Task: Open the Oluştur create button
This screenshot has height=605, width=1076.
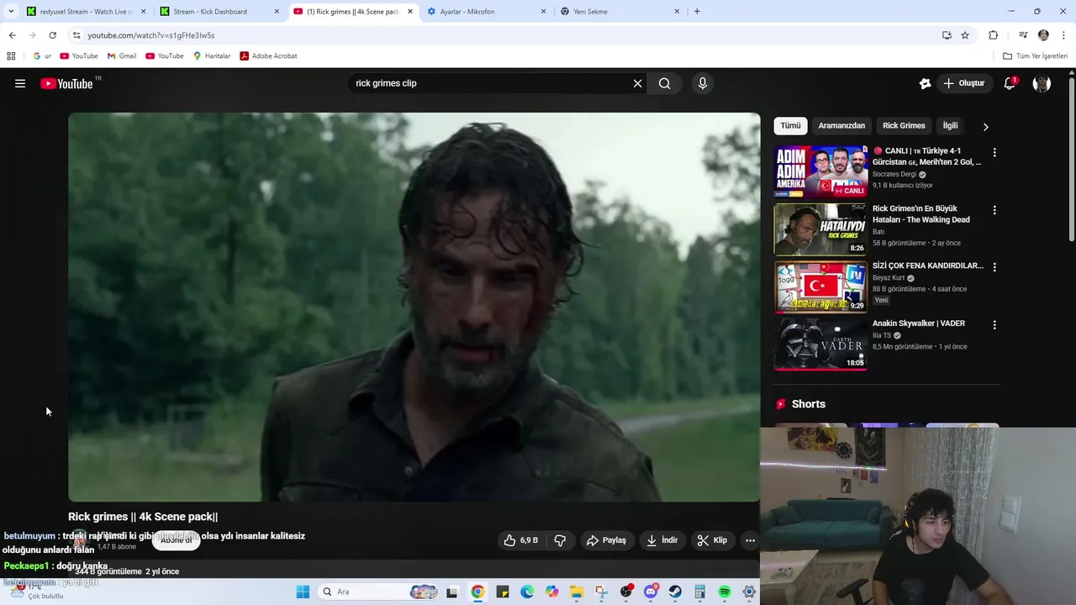Action: click(x=964, y=83)
